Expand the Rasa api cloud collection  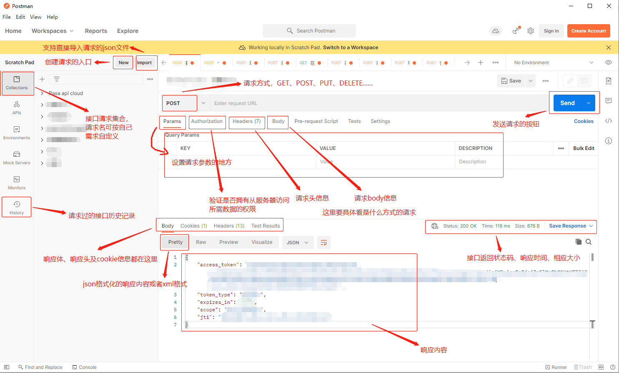pyautogui.click(x=42, y=93)
